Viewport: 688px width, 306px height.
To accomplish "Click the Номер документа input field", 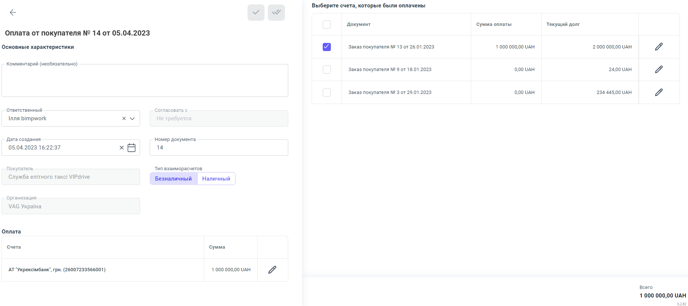I will [219, 148].
